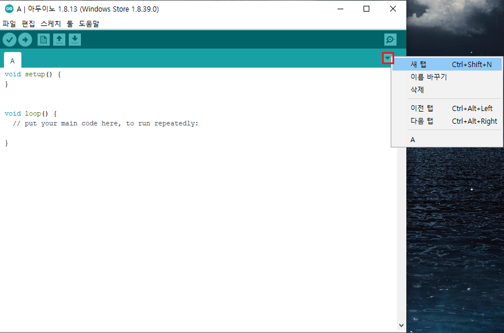
Task: Click the '// put your main code here' comment
Action: (105, 123)
